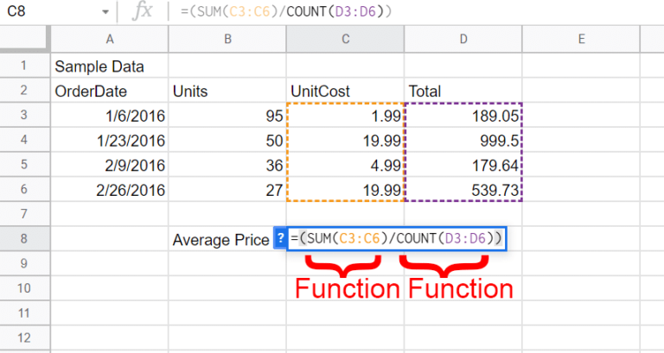Click the Average Price label cell
Screen dimensions: 664x353
coord(221,239)
